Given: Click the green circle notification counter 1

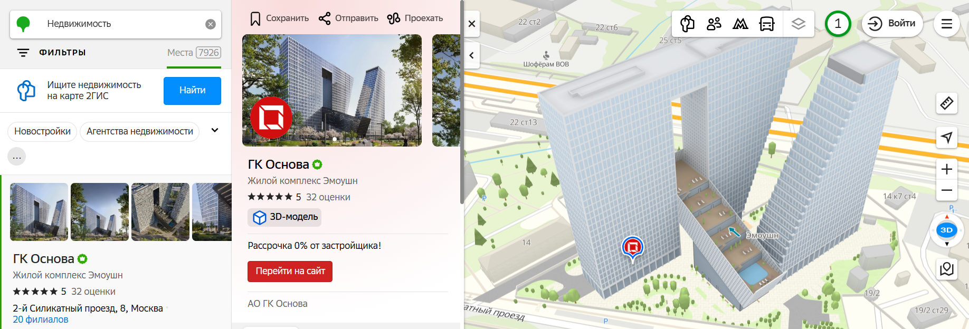Looking at the screenshot, I should click(x=838, y=24).
